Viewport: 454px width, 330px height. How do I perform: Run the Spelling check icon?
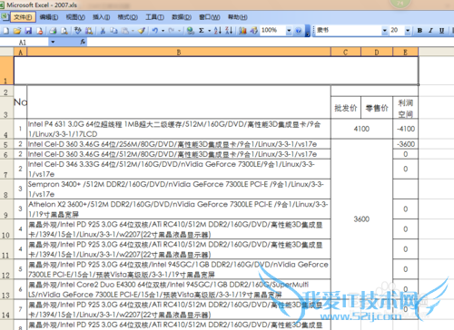click(78, 31)
